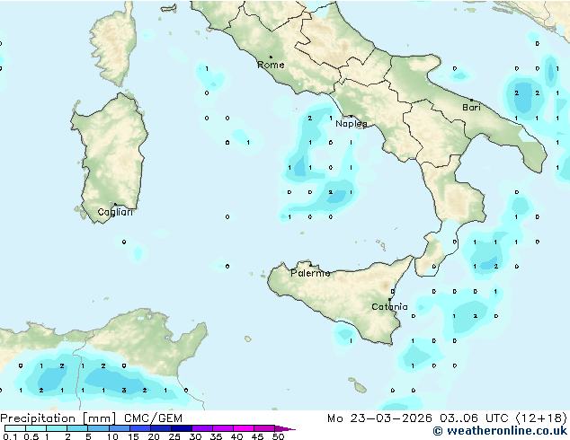Open the weatheronline.co.uk link

(x=500, y=431)
